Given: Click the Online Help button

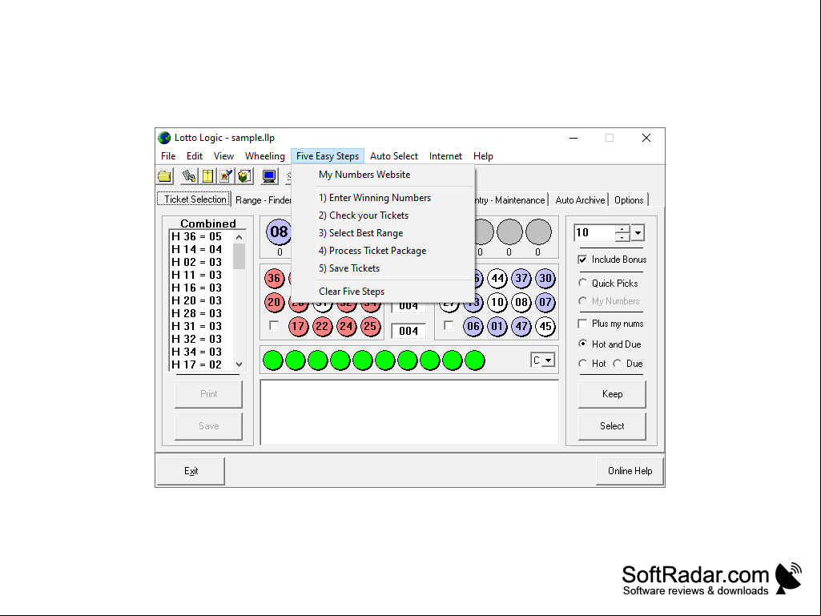Looking at the screenshot, I should 630,471.
